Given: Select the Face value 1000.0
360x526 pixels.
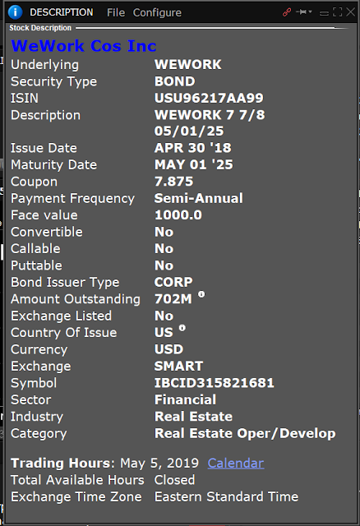Looking at the screenshot, I should point(178,215).
